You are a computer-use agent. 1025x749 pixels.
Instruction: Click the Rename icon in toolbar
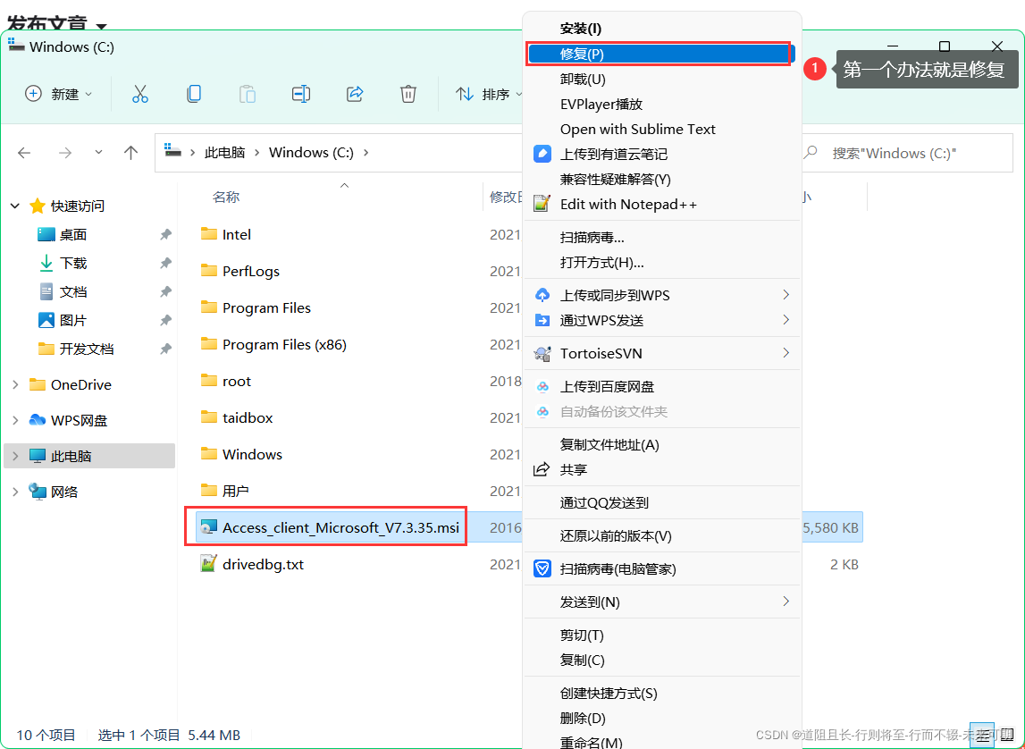tap(300, 94)
